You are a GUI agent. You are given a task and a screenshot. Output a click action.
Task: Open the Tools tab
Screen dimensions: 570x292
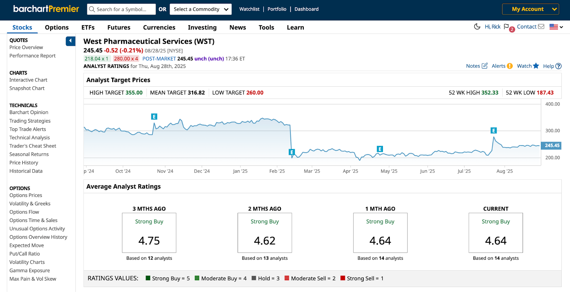click(266, 27)
